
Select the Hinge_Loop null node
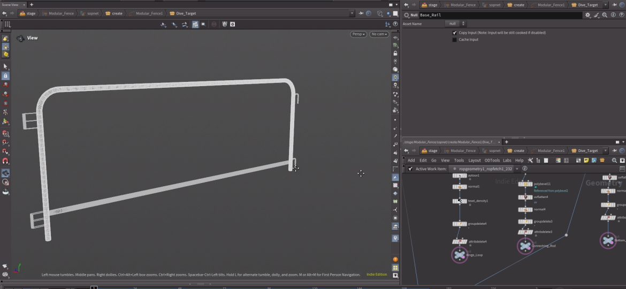[x=460, y=255]
